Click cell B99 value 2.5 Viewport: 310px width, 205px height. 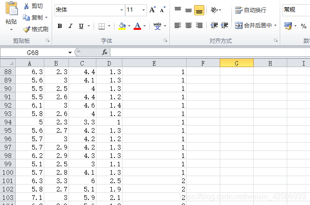point(56,164)
